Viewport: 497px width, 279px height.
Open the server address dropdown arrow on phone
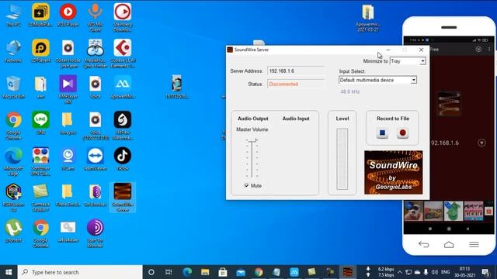coord(481,143)
